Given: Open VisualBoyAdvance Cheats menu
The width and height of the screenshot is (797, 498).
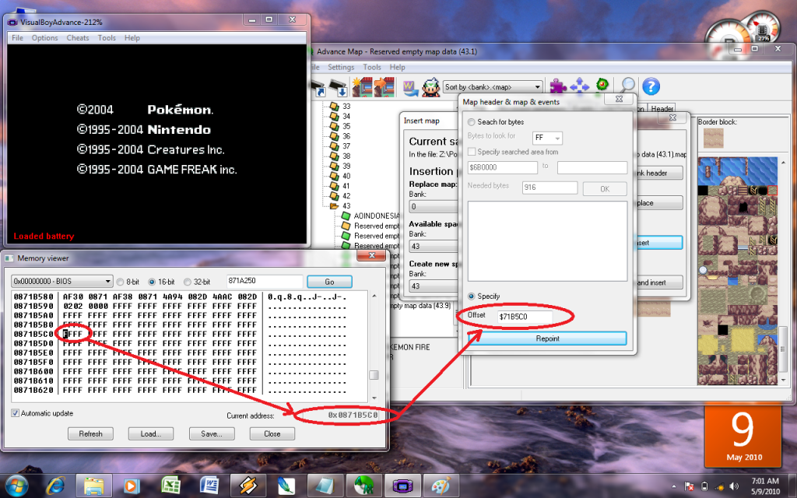Looking at the screenshot, I should click(77, 37).
